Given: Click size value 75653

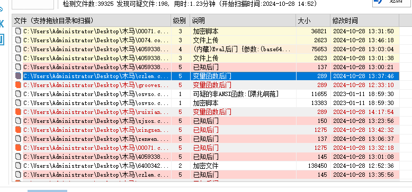Looking at the screenshot, I should tap(319, 49).
